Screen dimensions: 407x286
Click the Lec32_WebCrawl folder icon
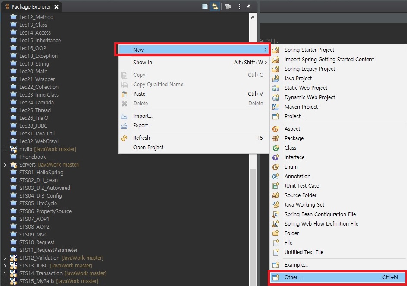tap(13, 141)
